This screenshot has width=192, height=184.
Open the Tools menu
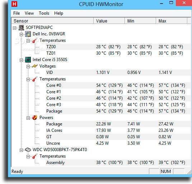tap(44, 13)
